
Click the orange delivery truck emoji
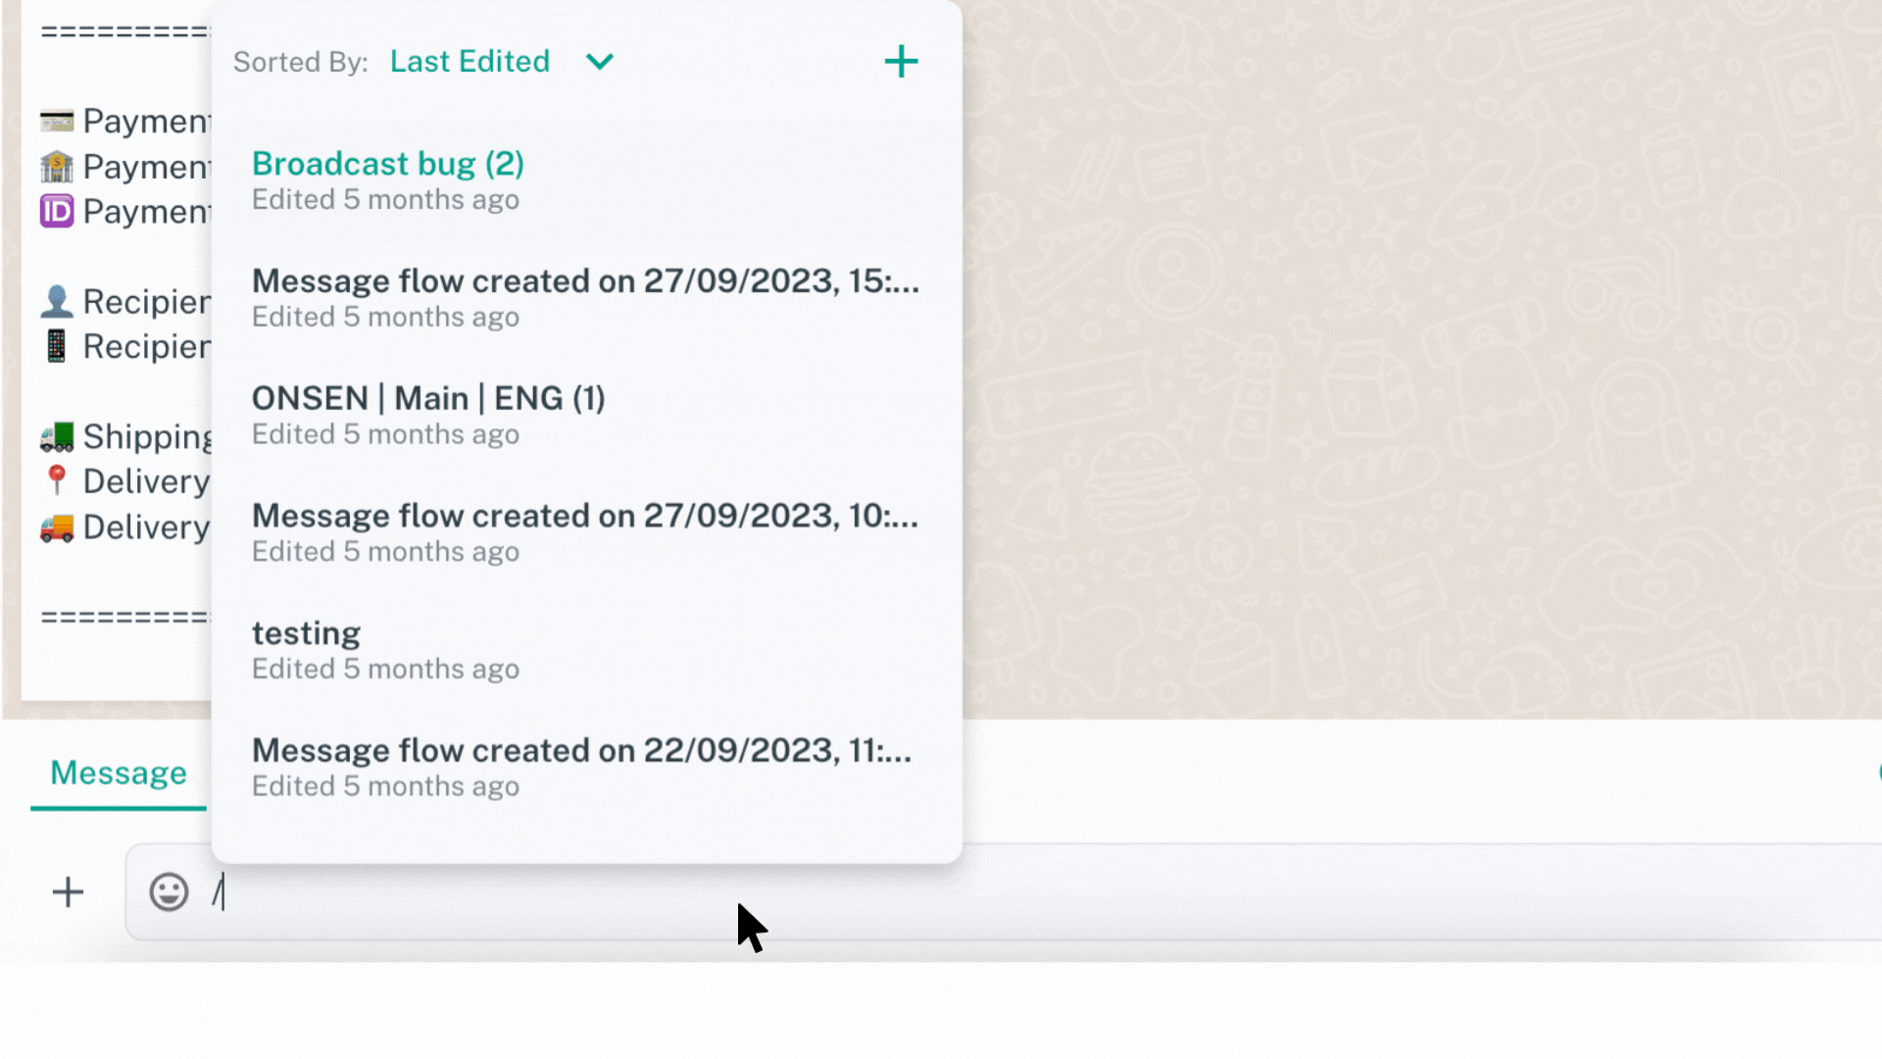[x=57, y=528]
